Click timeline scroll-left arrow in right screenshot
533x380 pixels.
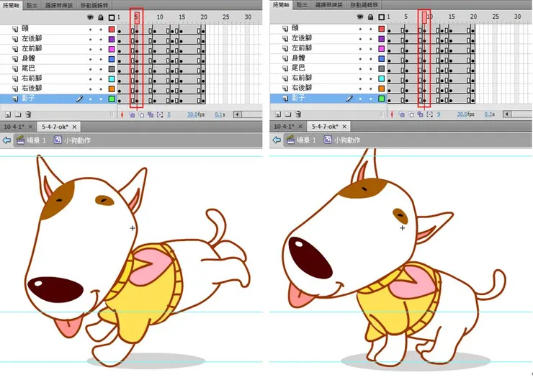(507, 114)
